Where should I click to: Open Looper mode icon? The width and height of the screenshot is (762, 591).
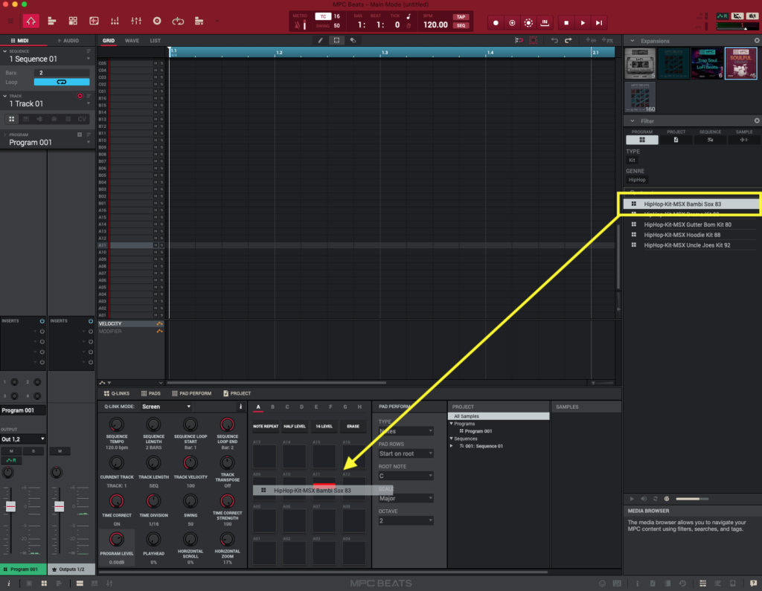[x=178, y=21]
